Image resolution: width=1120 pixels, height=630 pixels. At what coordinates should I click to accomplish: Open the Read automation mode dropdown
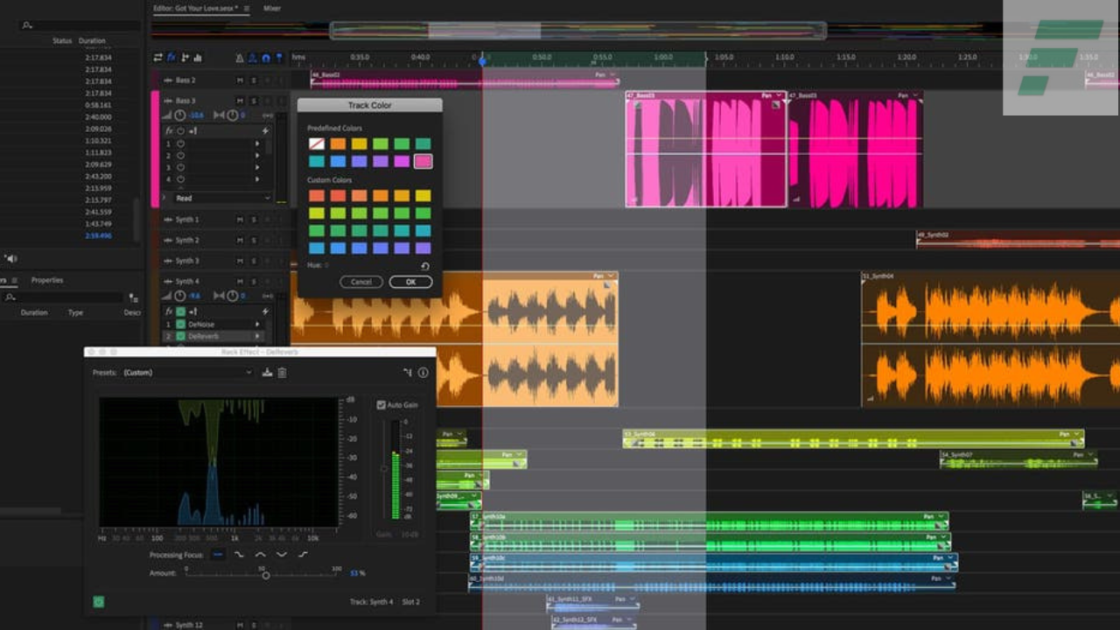[x=221, y=199]
